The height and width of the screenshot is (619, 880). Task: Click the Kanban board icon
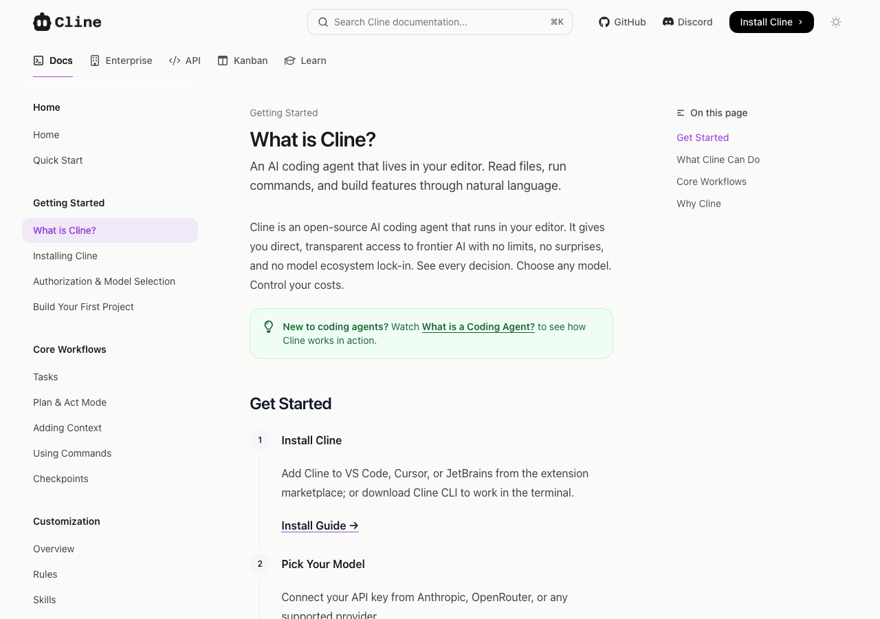click(x=223, y=61)
